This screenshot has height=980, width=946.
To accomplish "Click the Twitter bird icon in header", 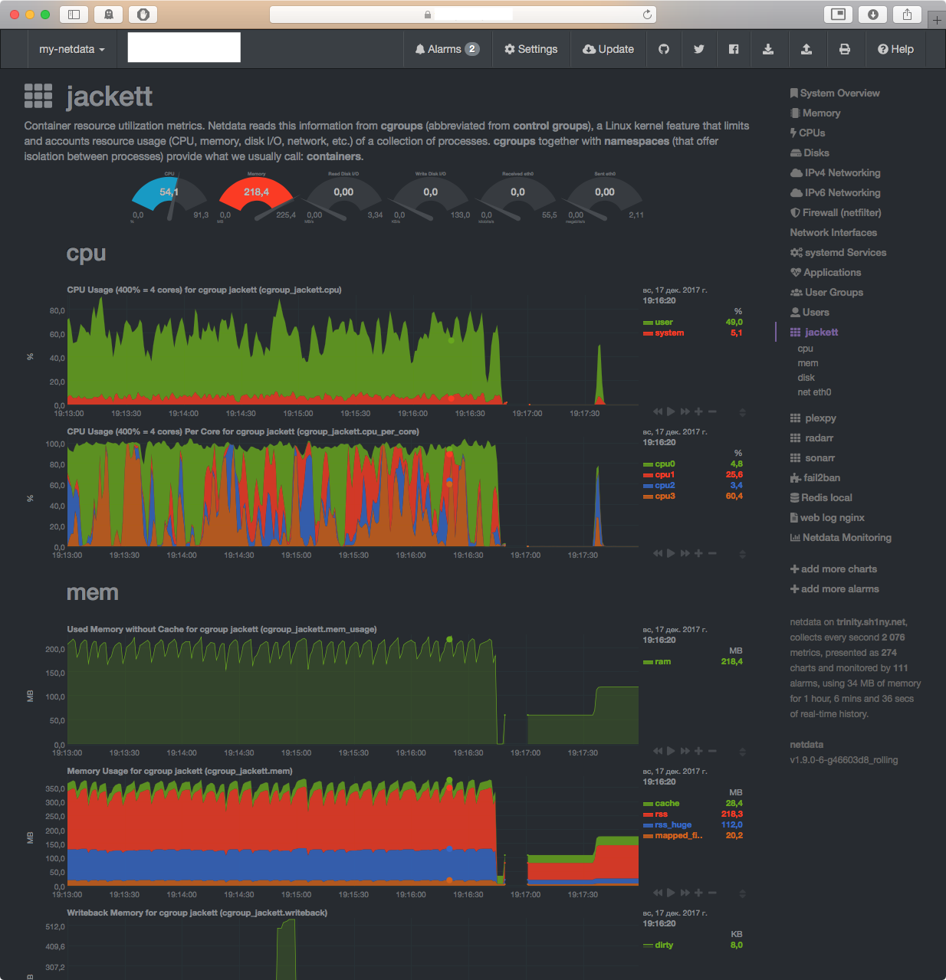I will pos(698,49).
